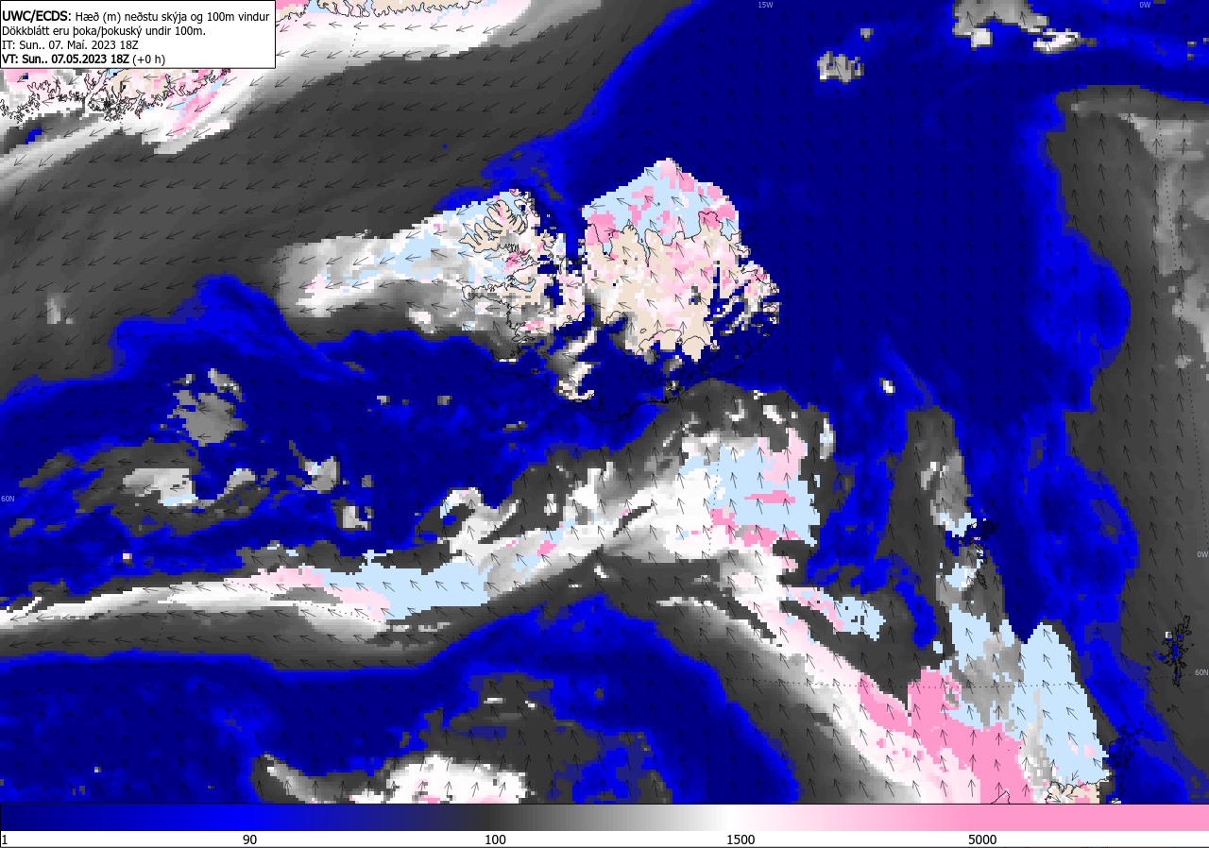Click legend value 90 on color scale
The image size is (1209, 848).
point(249,840)
